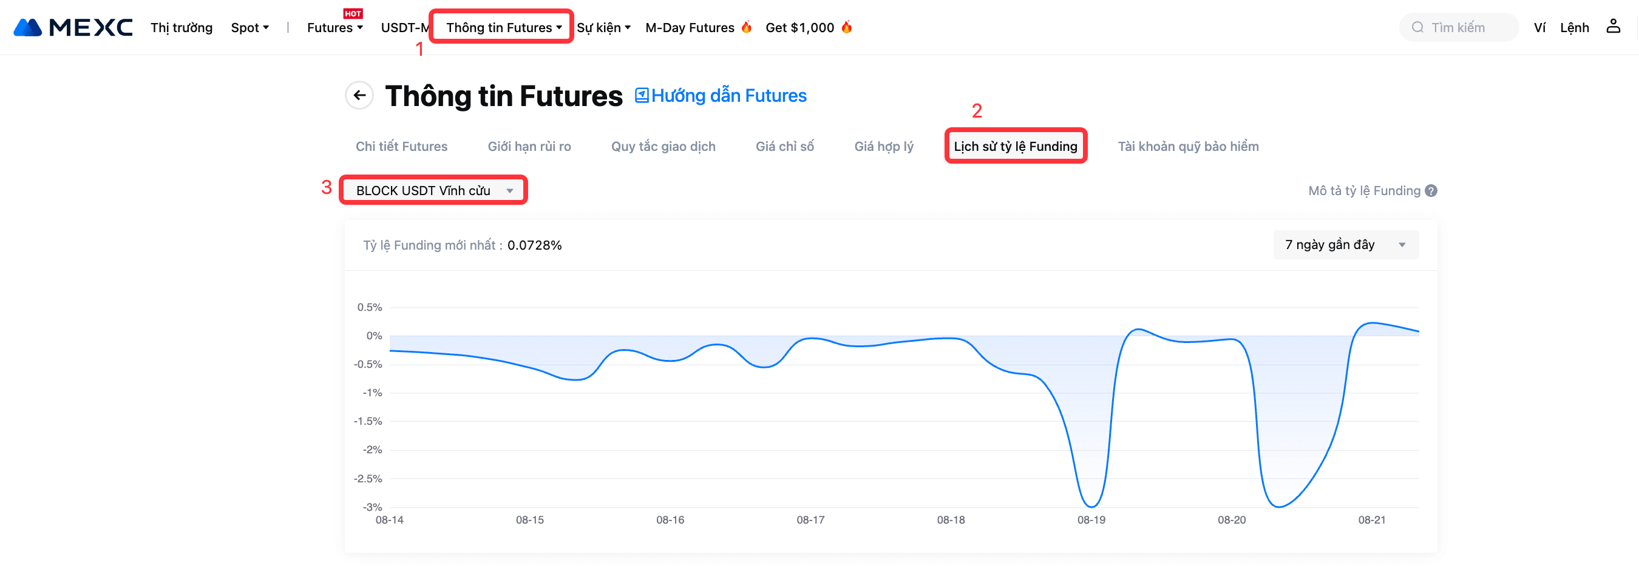Image resolution: width=1639 pixels, height=566 pixels.
Task: Click the fire icon beside M-Day Futures
Action: tap(746, 27)
